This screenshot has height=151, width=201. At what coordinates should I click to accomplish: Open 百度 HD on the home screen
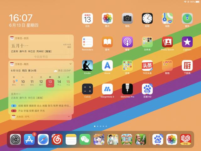147,89
